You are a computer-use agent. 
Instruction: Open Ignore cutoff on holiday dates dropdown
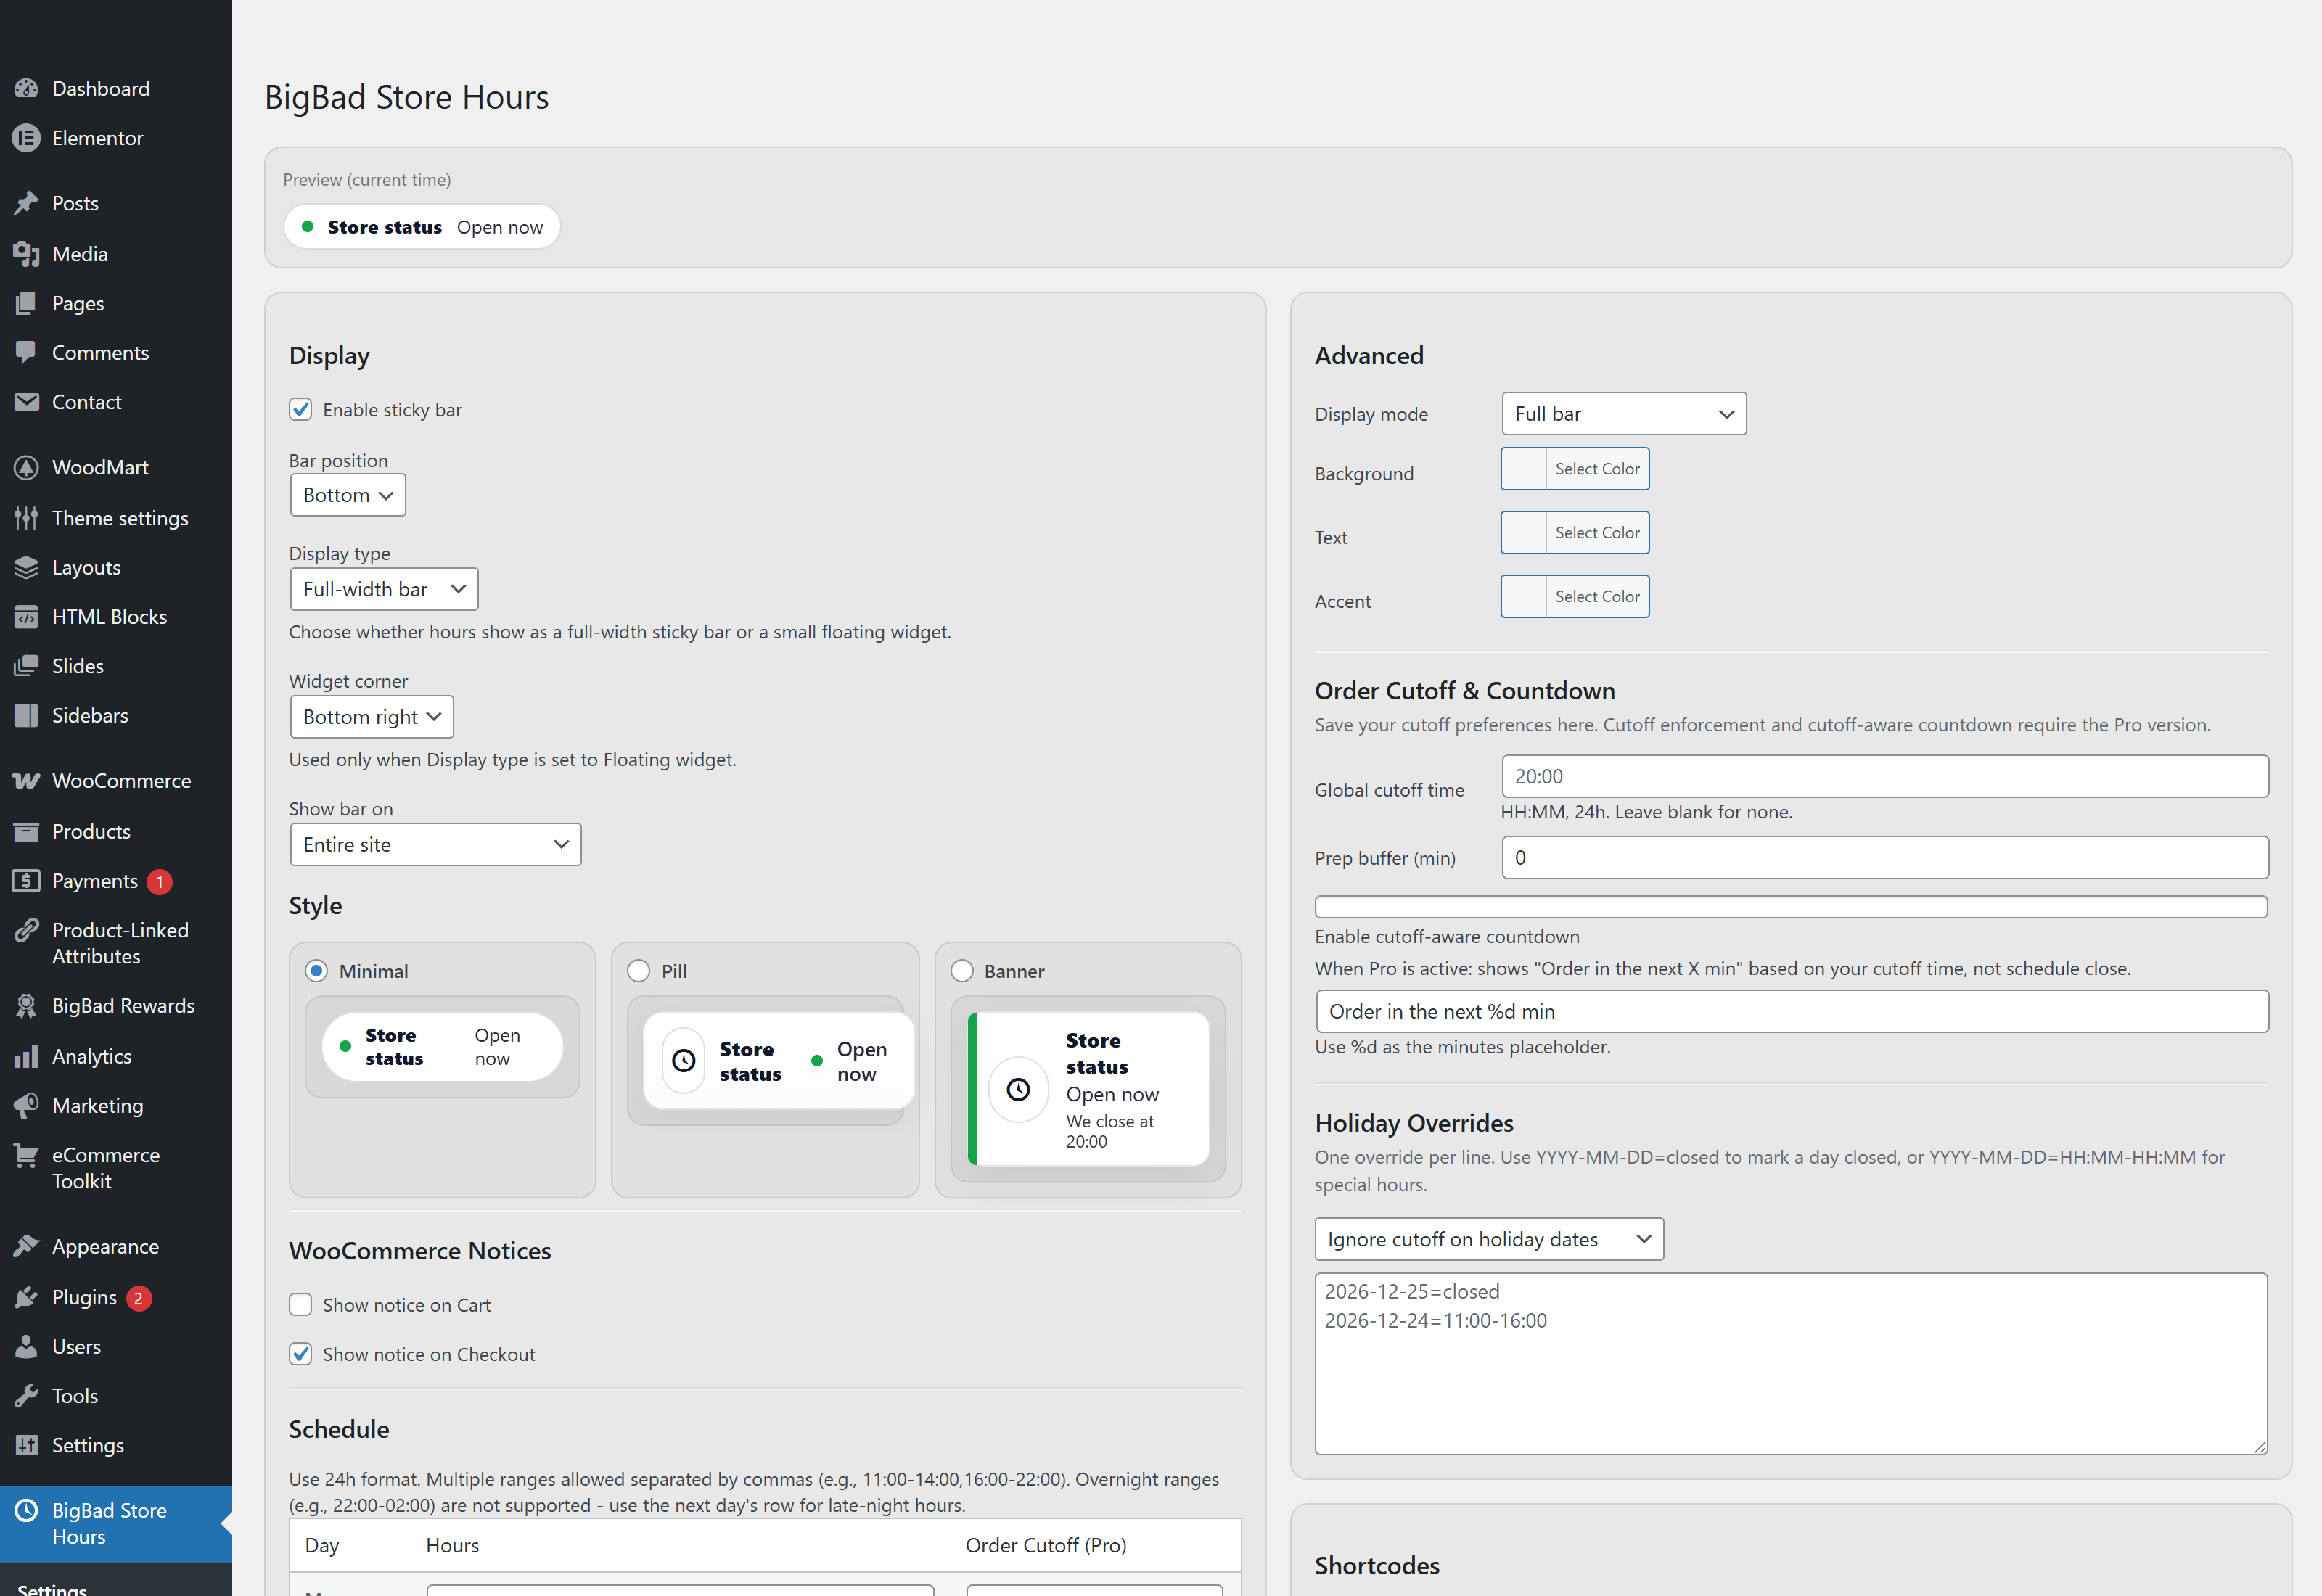tap(1489, 1239)
